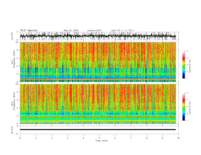Click the ch.1 spectrogram panel
The height and width of the screenshot is (155, 201).
pyautogui.click(x=98, y=62)
